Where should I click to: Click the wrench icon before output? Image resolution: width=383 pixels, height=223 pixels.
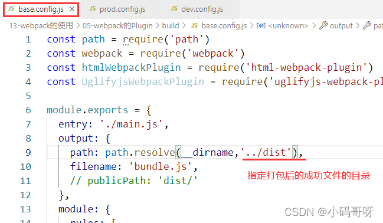point(323,25)
